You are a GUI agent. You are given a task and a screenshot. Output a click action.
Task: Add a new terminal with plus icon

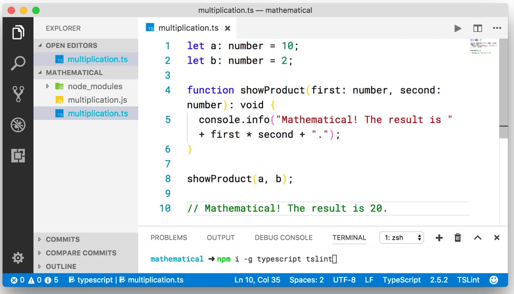click(x=439, y=238)
